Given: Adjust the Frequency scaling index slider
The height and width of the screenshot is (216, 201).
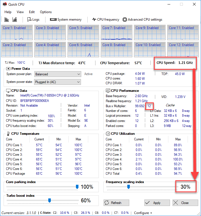Looking at the screenshot, I should [x=128, y=187].
